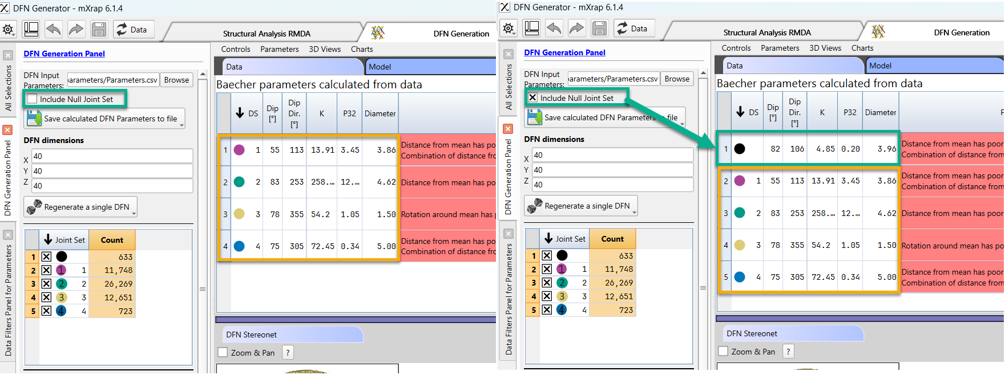Click blue joint set 4 swatch, left count table
This screenshot has width=1005, height=375.
point(61,311)
